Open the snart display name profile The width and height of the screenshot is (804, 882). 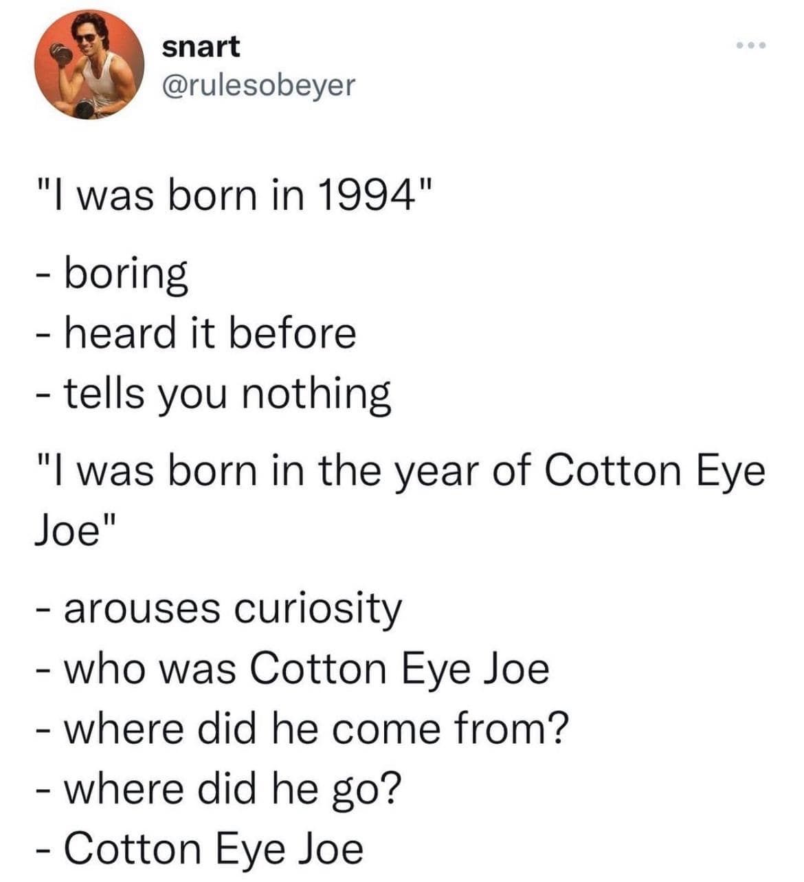click(x=201, y=47)
